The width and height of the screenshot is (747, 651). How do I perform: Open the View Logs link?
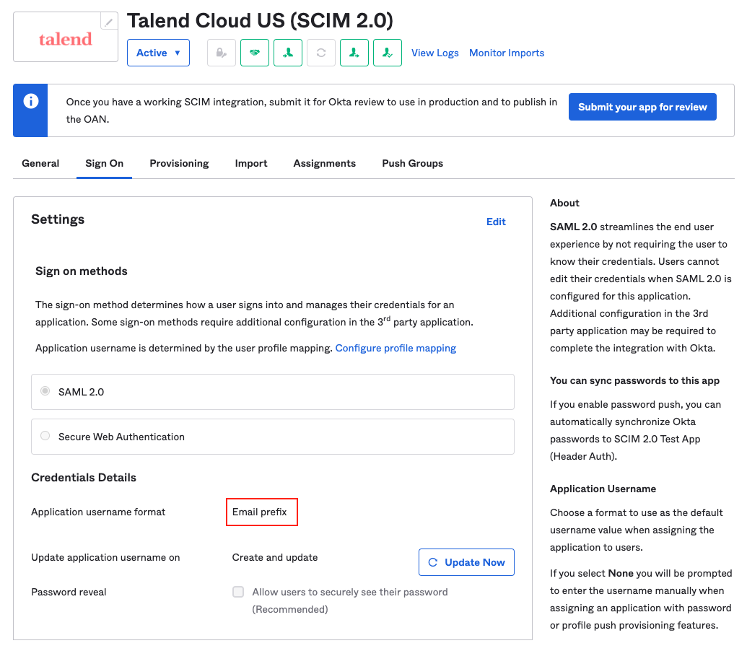click(435, 53)
